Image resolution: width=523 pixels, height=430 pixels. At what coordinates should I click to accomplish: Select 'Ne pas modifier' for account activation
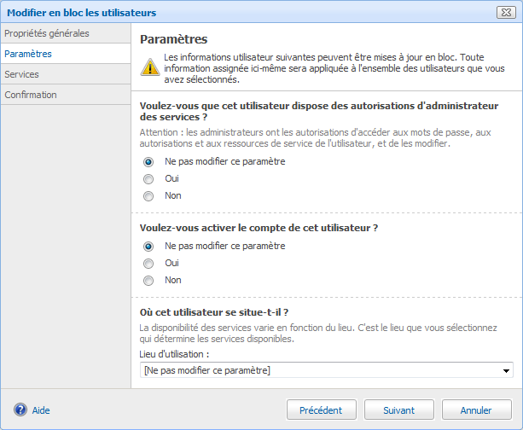click(148, 247)
